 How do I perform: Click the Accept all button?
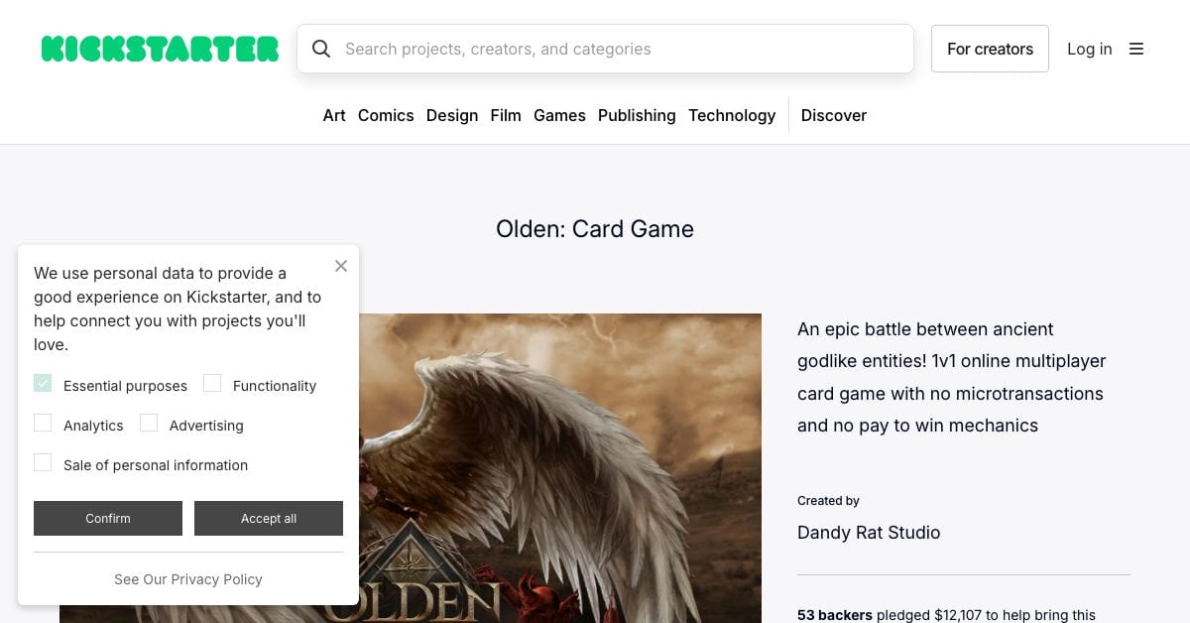(269, 518)
